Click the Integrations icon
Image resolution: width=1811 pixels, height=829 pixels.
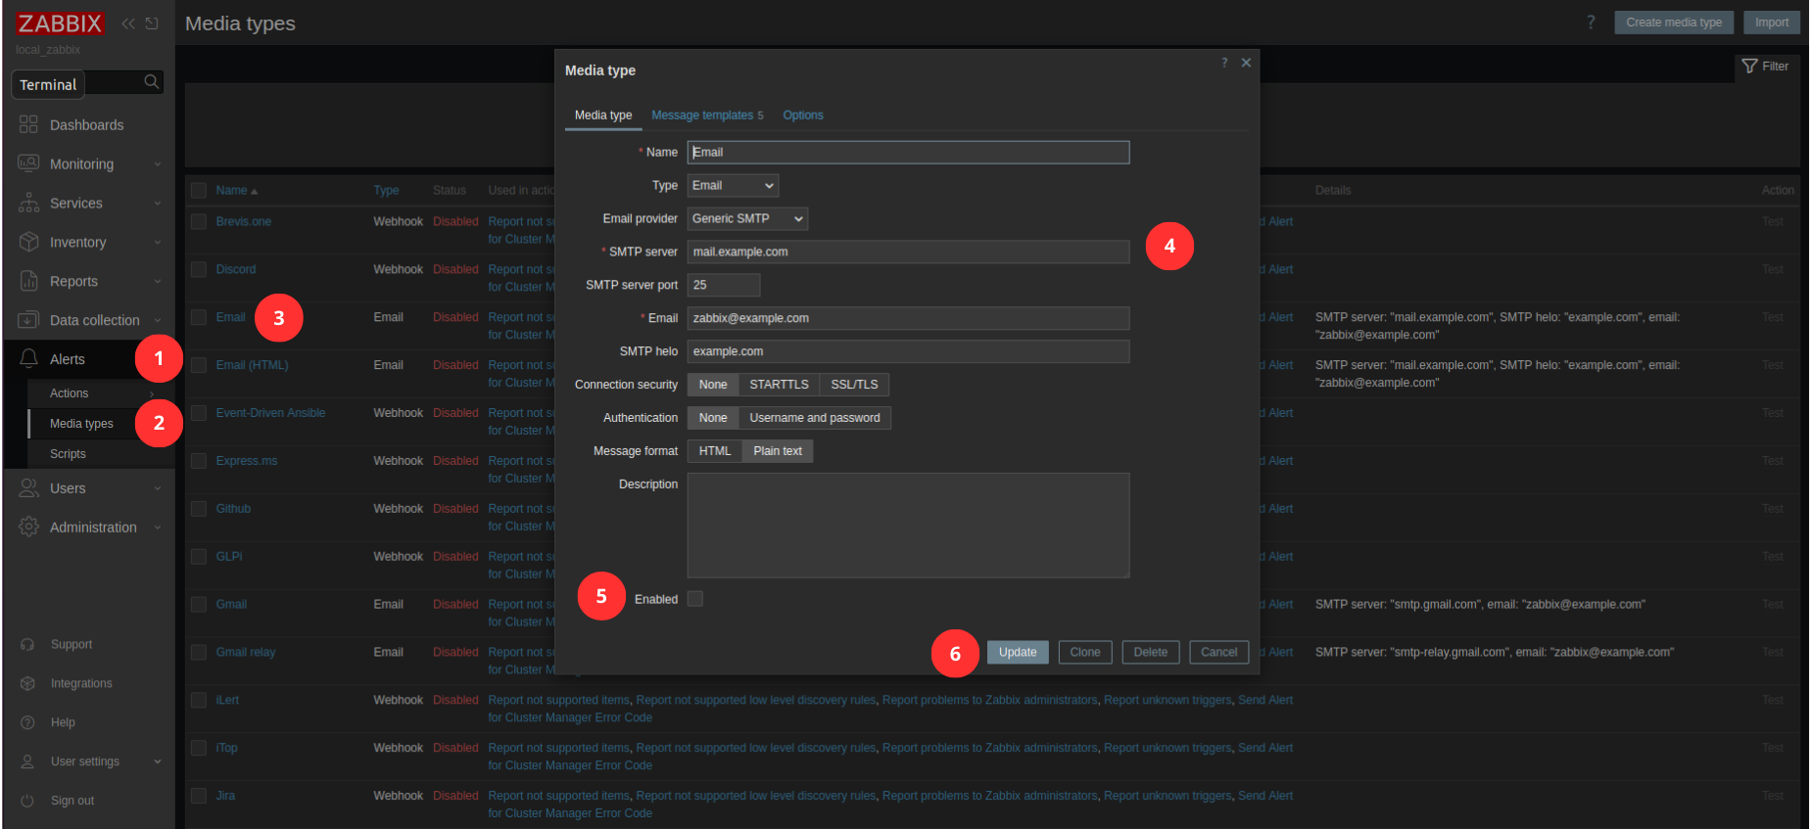click(x=27, y=683)
